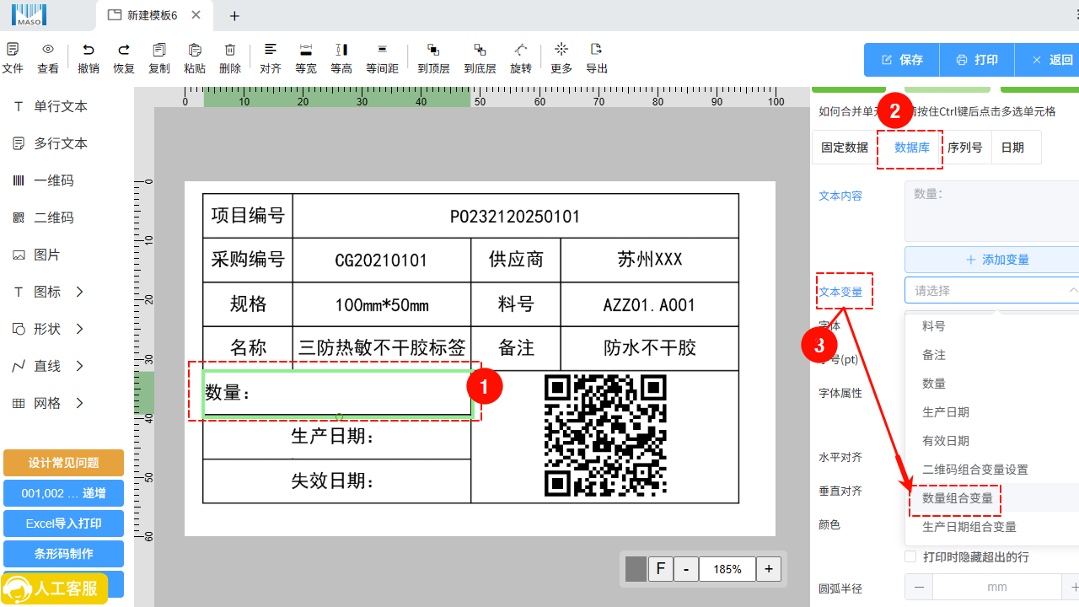Open a new tab with plus
Screen dimensions: 1079x607
(235, 16)
